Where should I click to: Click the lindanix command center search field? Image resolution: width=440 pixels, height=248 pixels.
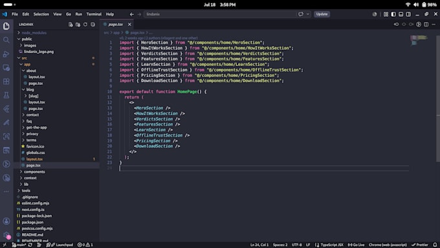pos(220,14)
